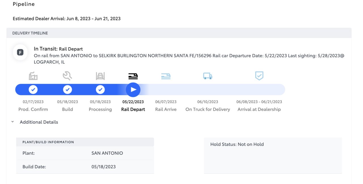Click the shield checkmark dealership arrival icon
The width and height of the screenshot is (363, 184).
point(259,76)
